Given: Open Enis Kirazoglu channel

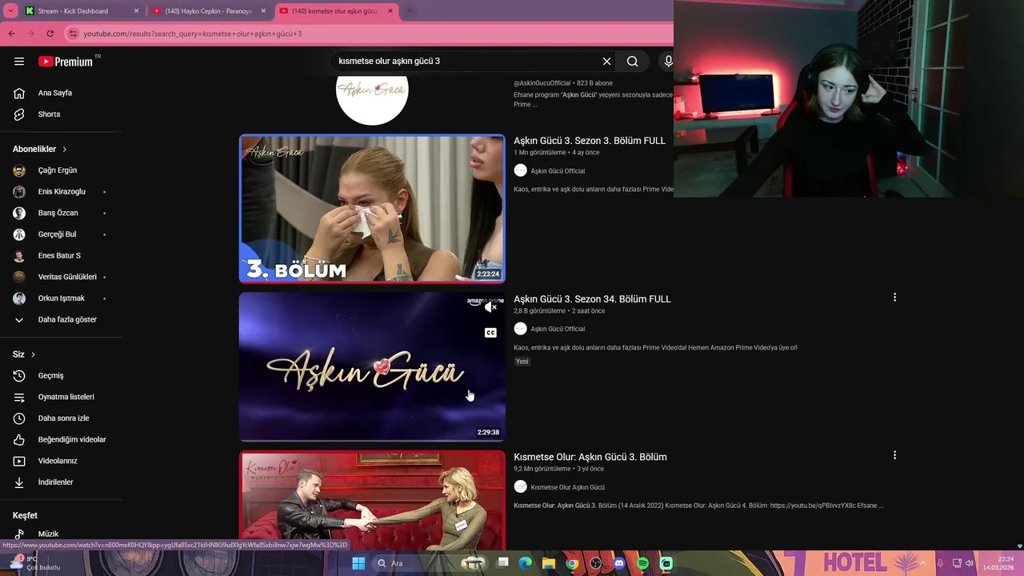Looking at the screenshot, I should pyautogui.click(x=61, y=192).
